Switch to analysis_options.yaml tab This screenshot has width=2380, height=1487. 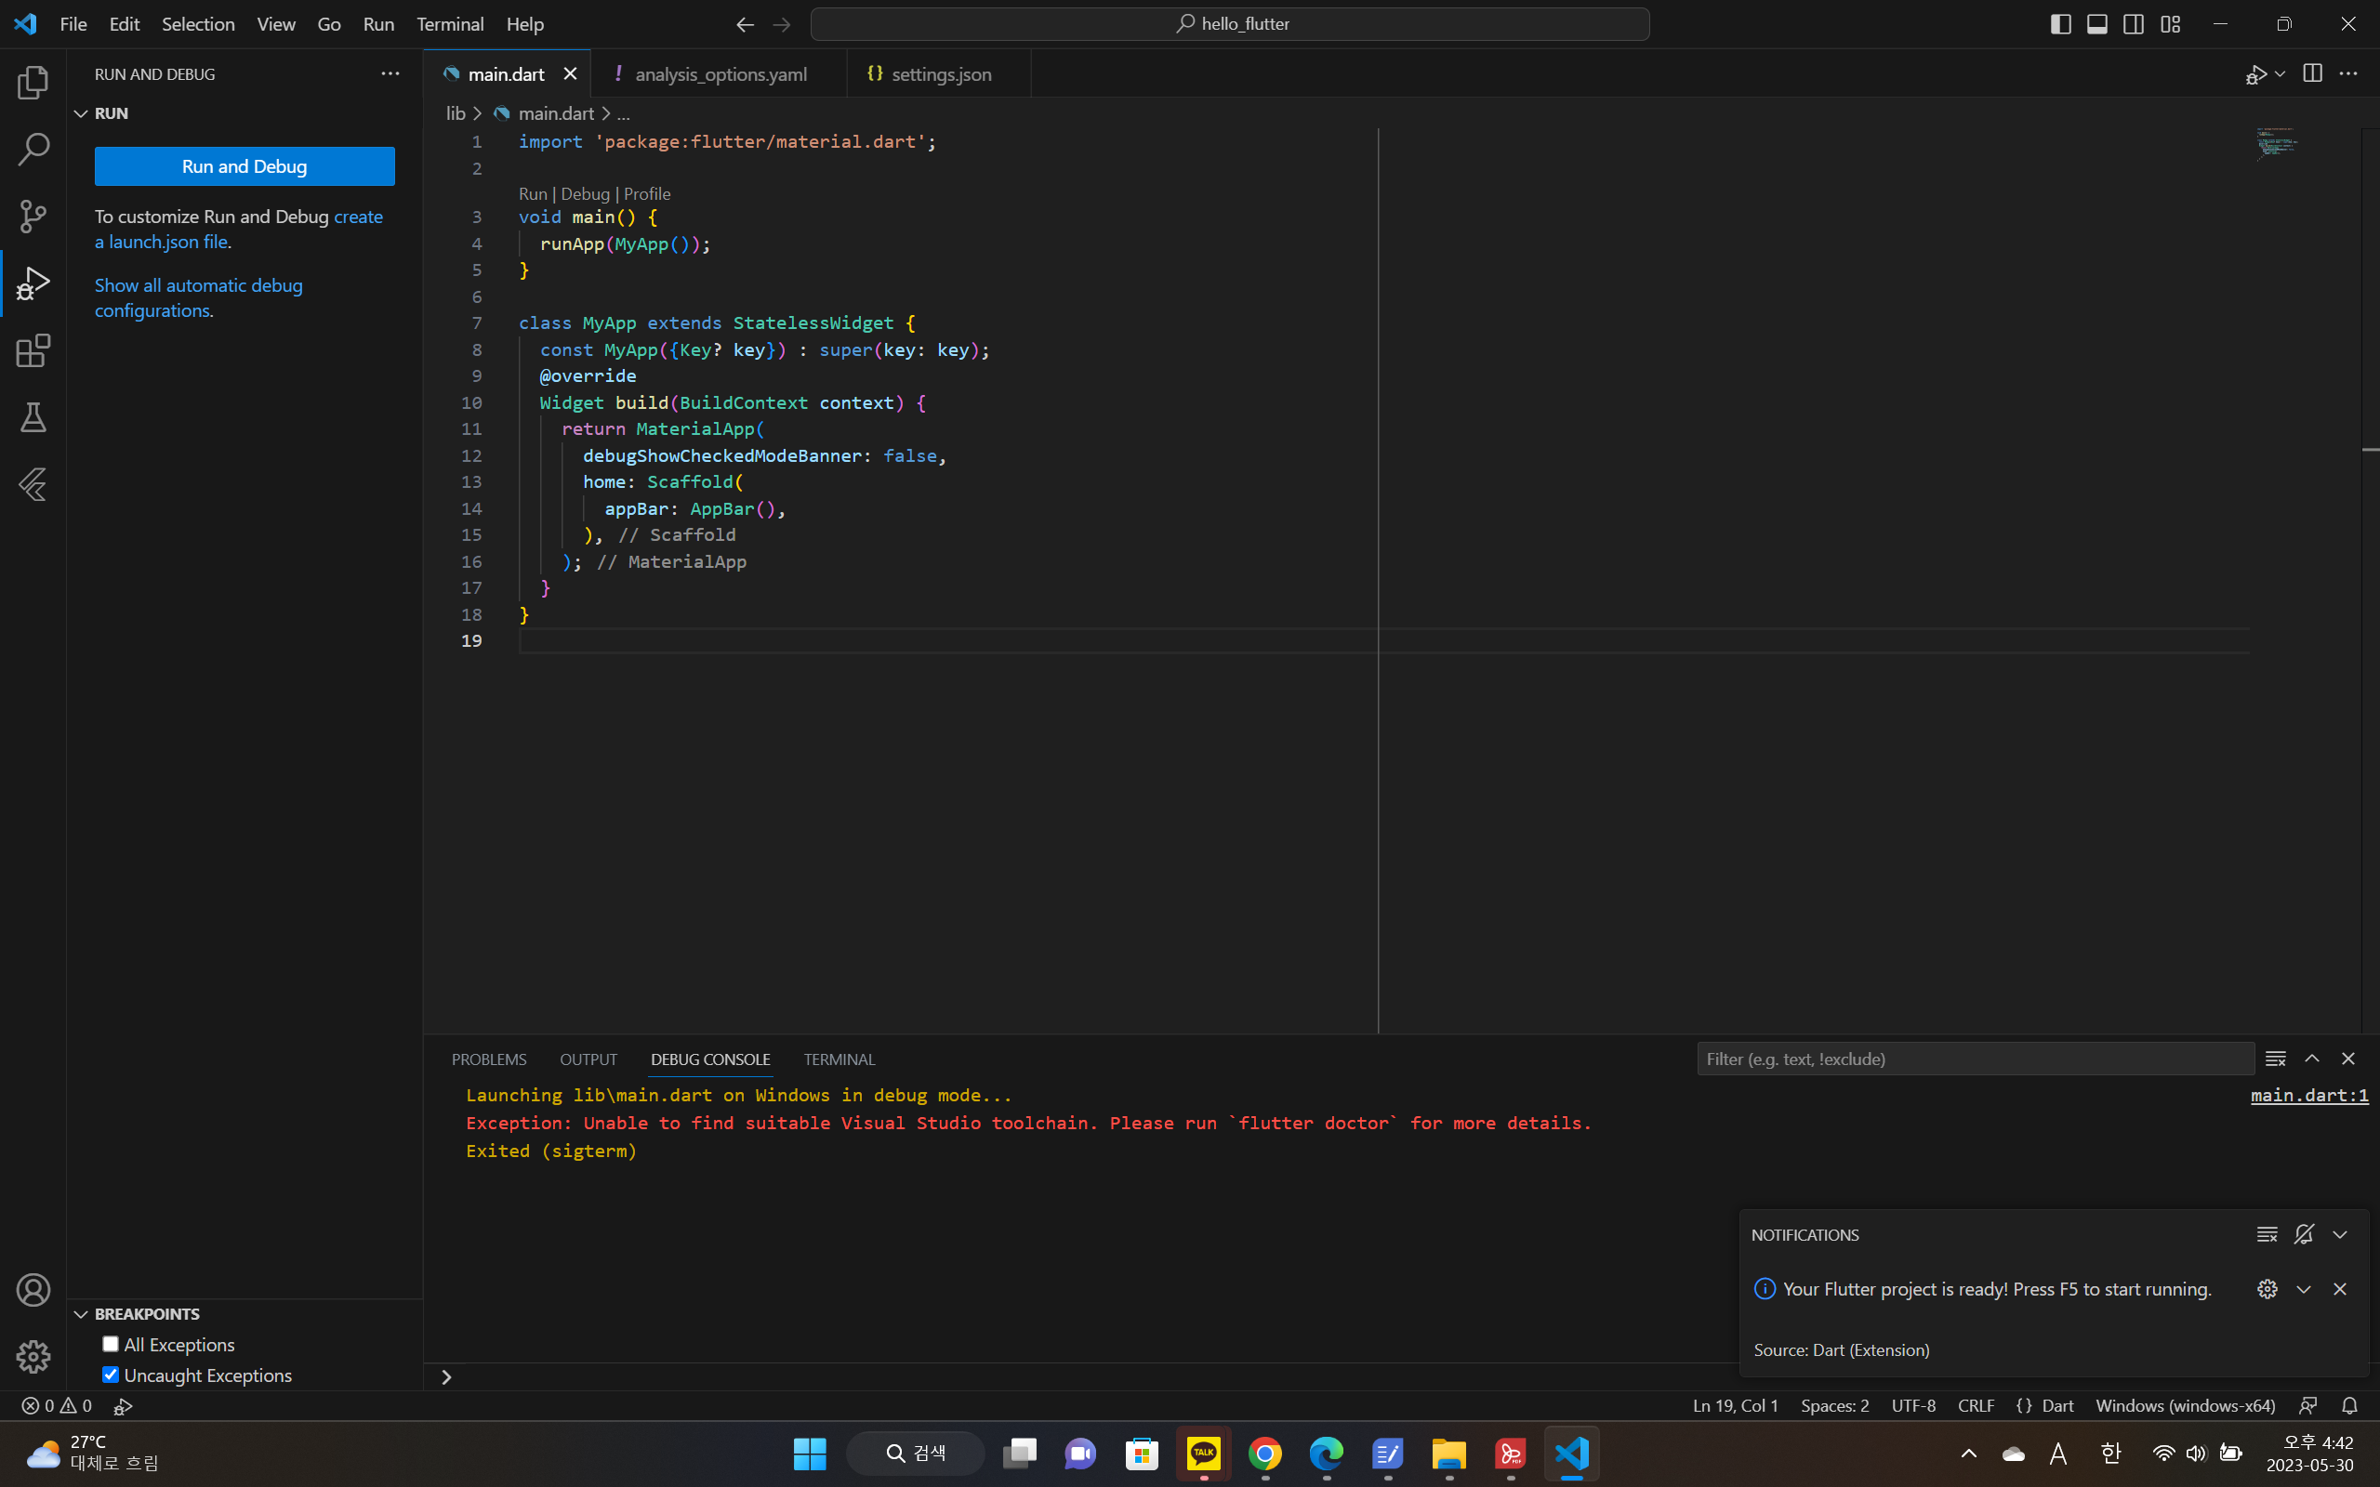[x=719, y=73]
